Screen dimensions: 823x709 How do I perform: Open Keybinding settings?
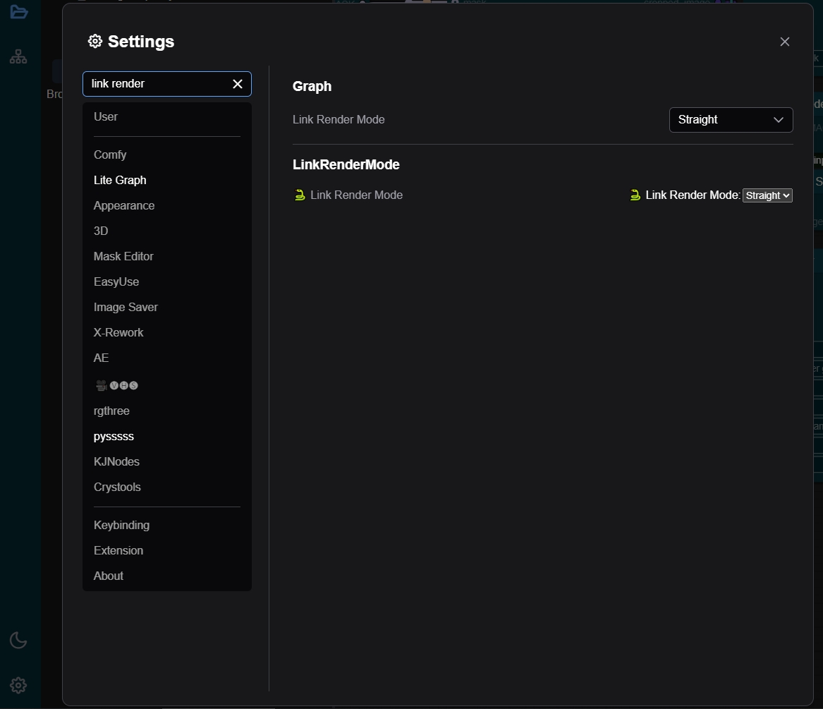pos(167,525)
